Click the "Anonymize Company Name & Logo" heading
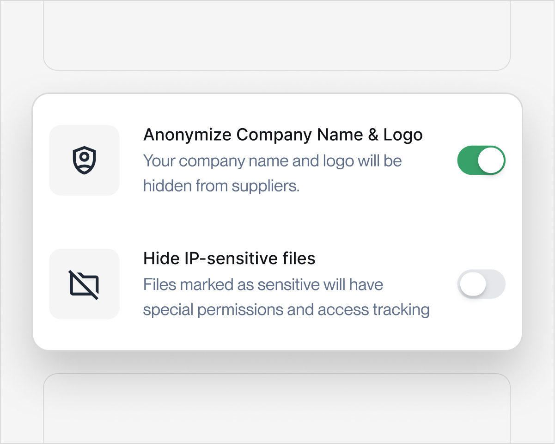The height and width of the screenshot is (444, 555). [x=283, y=135]
